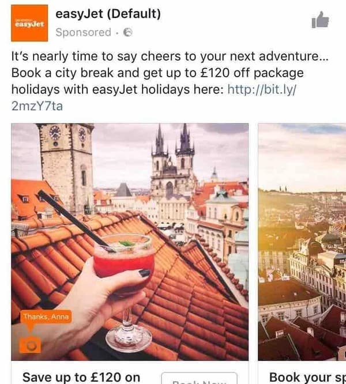This screenshot has width=346, height=384.
Task: Click the Save up to £120 headline
Action: coord(81,378)
